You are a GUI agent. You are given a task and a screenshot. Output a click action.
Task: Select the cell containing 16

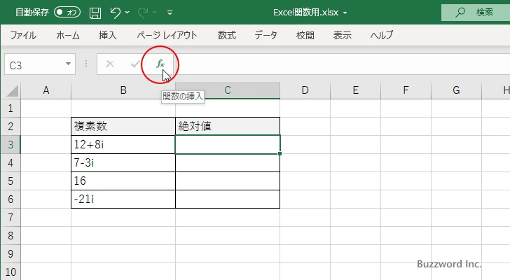(x=123, y=181)
